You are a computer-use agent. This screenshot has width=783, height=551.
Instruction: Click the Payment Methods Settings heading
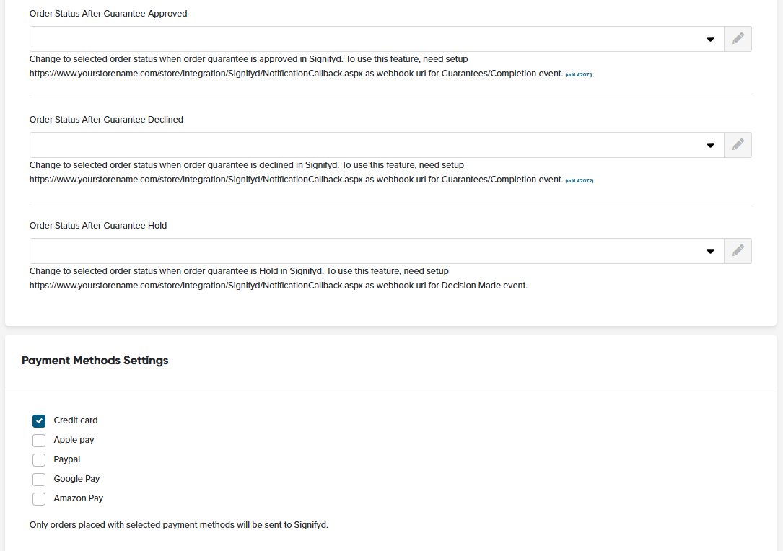click(x=95, y=361)
